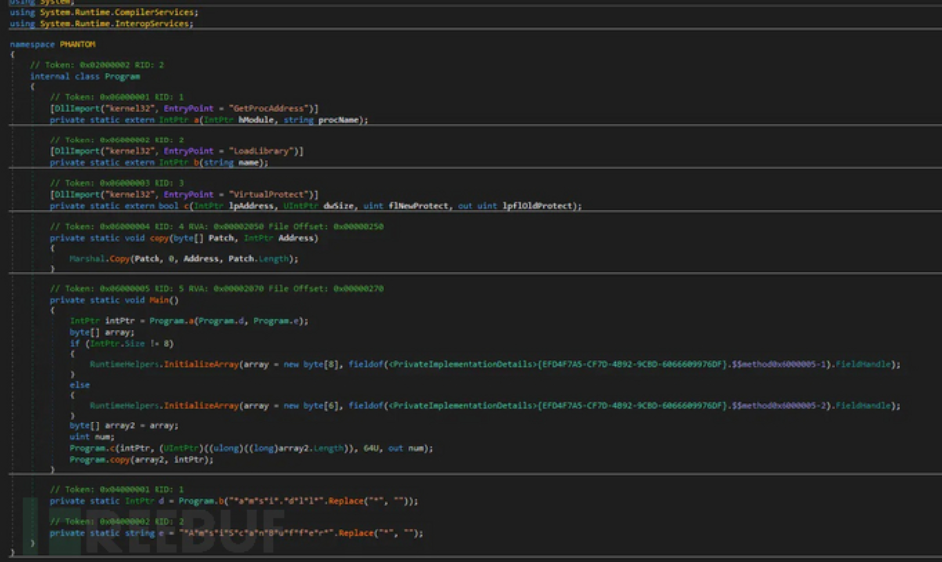Click the new byte[6] array expression
Screen dimensions: 942x562
tap(311, 406)
